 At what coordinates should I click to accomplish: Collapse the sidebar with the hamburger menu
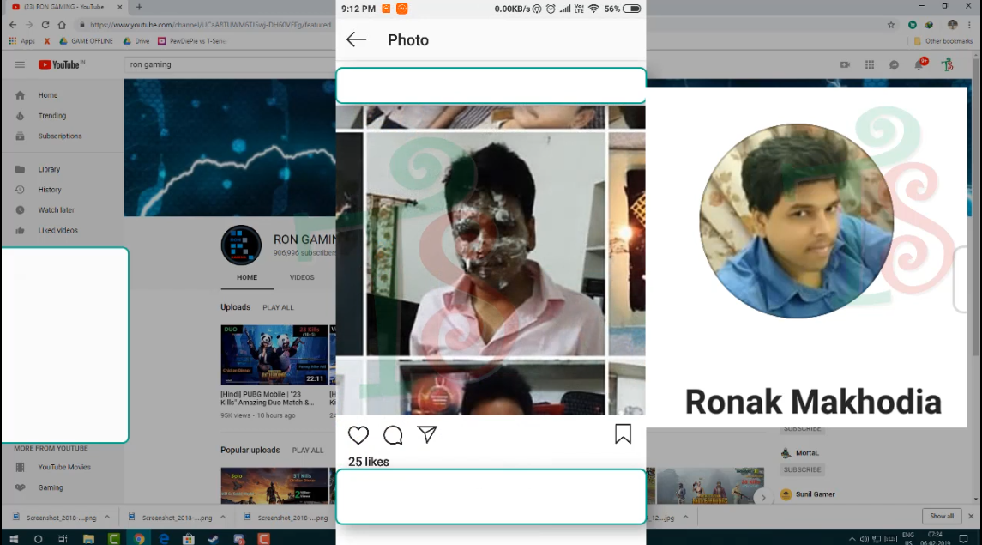click(x=19, y=64)
